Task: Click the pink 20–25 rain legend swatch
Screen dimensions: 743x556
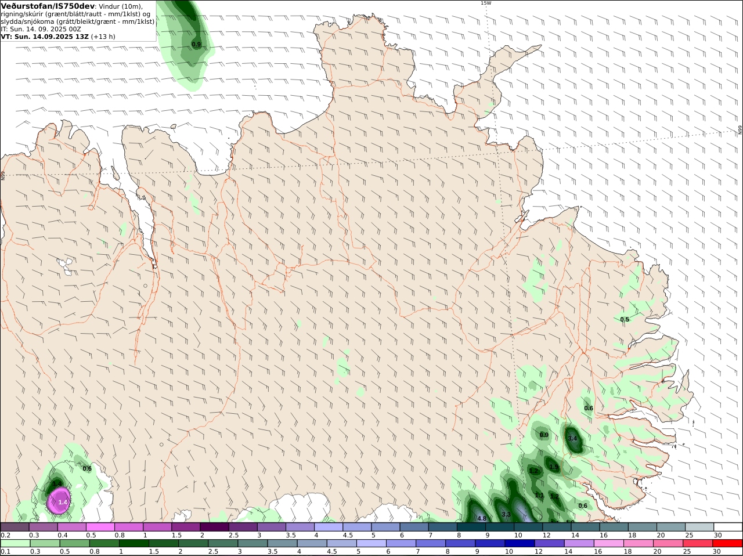Action: pos(669,544)
